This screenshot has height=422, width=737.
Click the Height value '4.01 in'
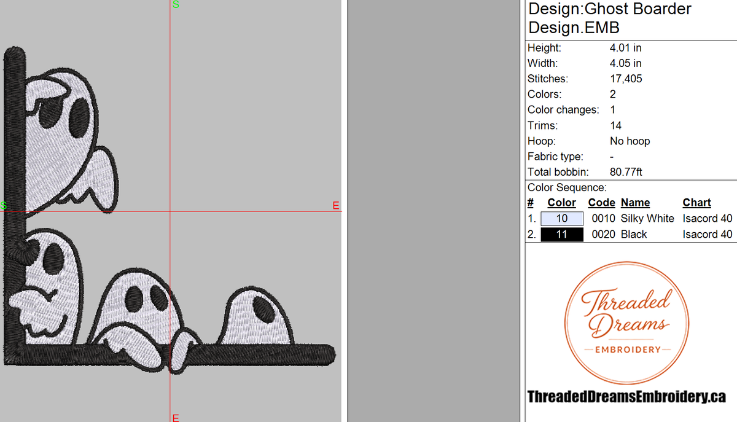[625, 48]
